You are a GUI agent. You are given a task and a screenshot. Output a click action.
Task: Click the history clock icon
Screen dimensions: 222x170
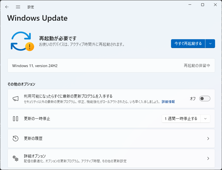pyautogui.click(x=16, y=139)
